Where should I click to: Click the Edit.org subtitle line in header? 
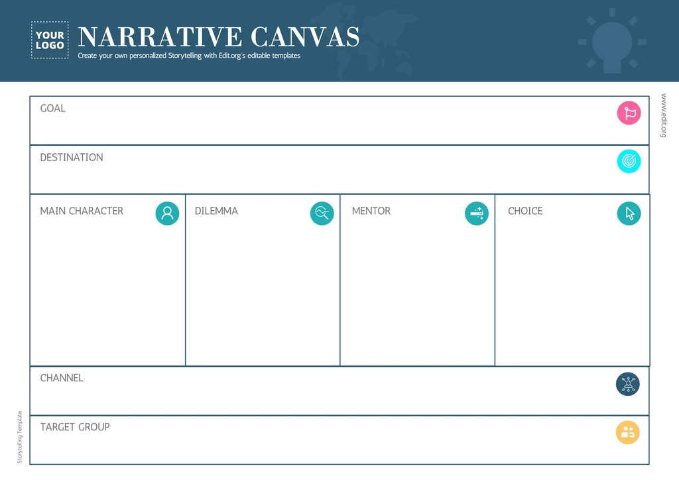click(189, 56)
